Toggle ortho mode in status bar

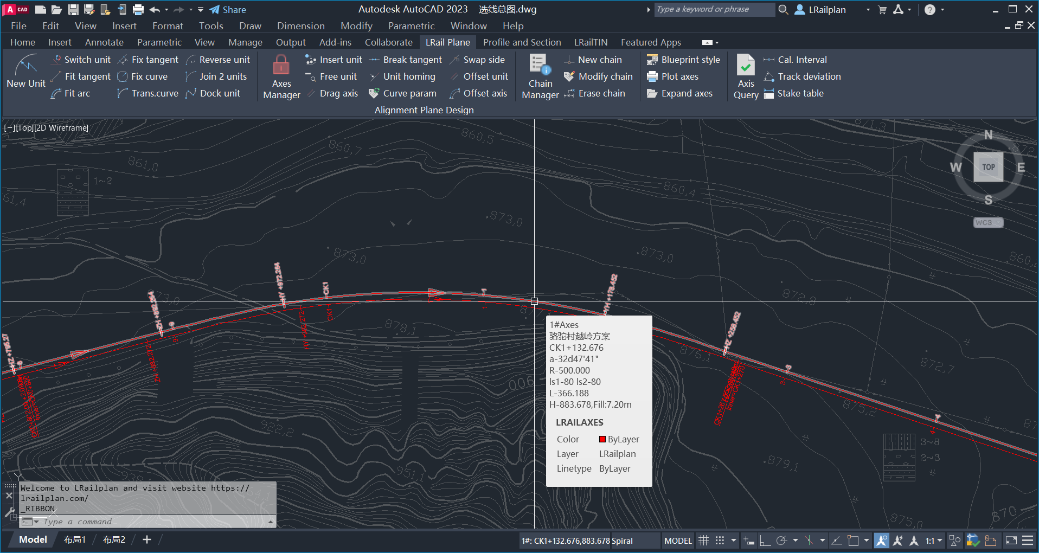pyautogui.click(x=765, y=541)
